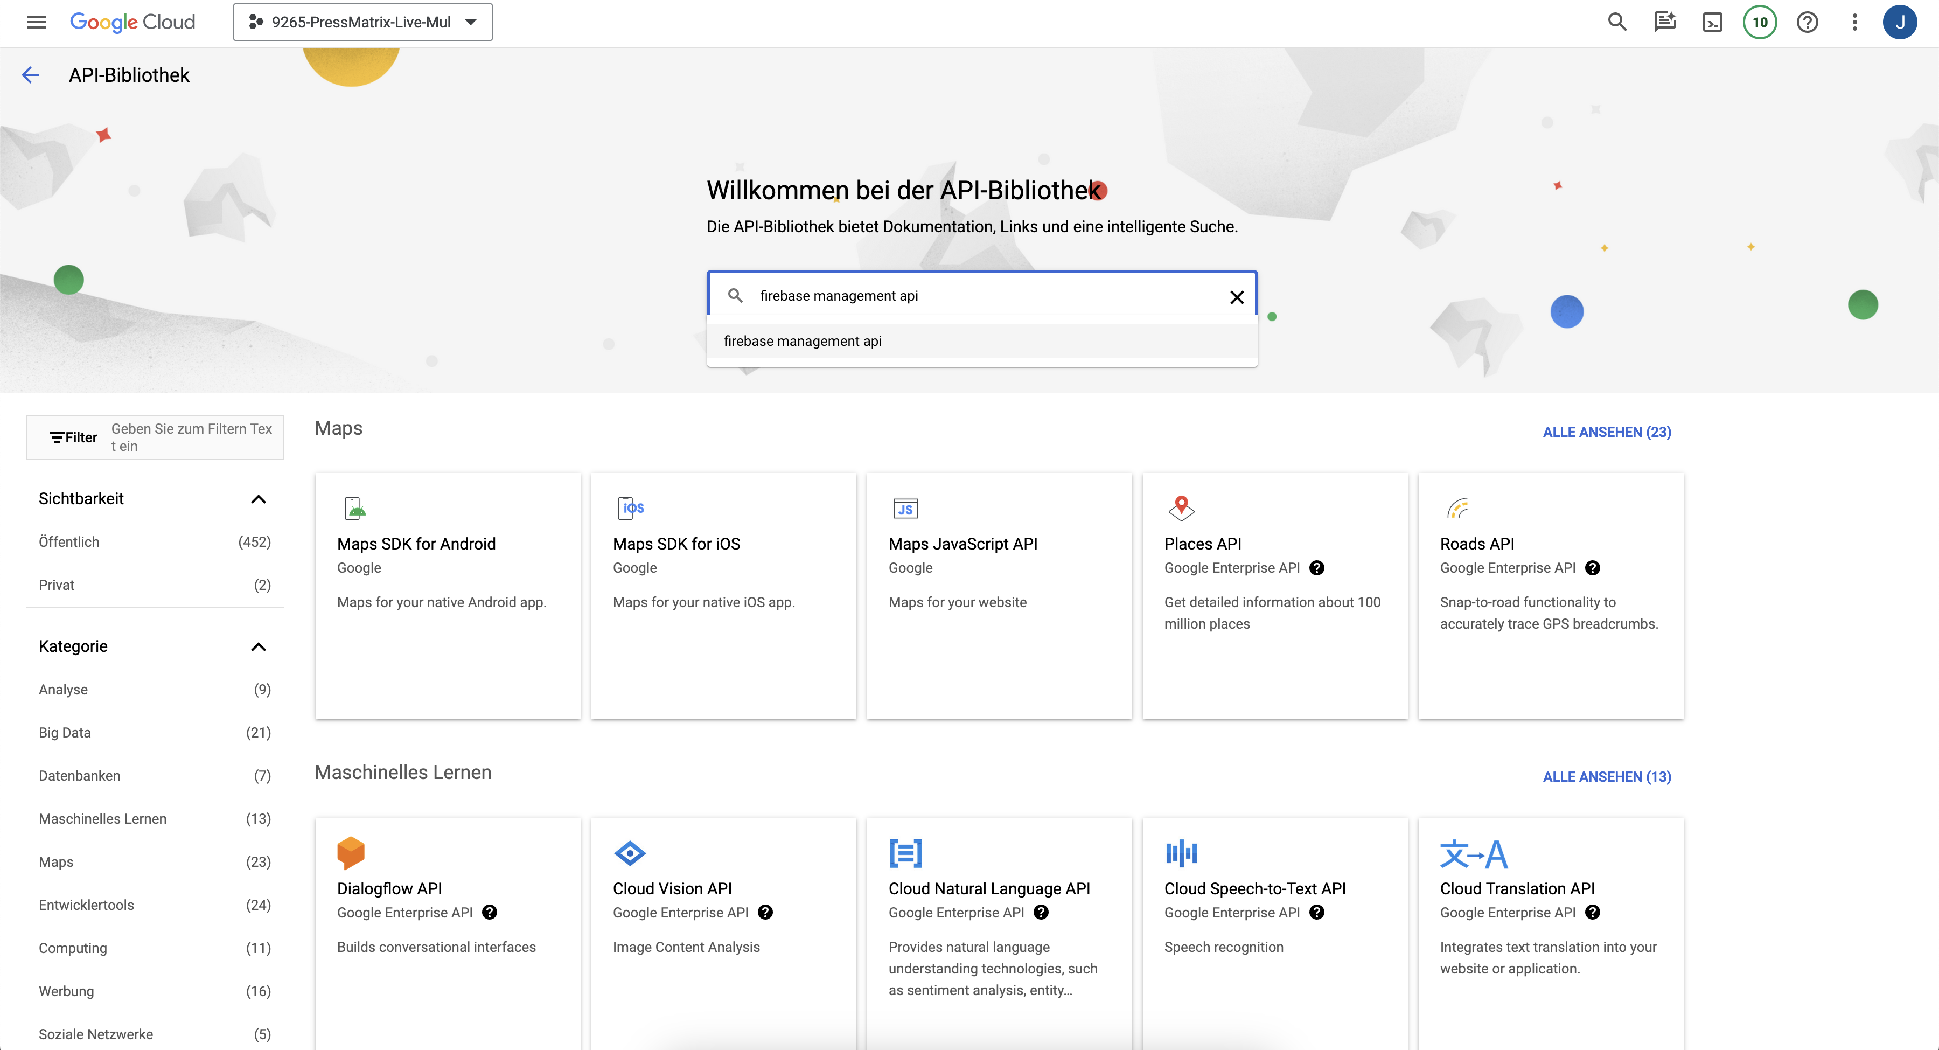The image size is (1939, 1050).
Task: Click Enterprise API info icon on Roads API
Action: (x=1592, y=567)
